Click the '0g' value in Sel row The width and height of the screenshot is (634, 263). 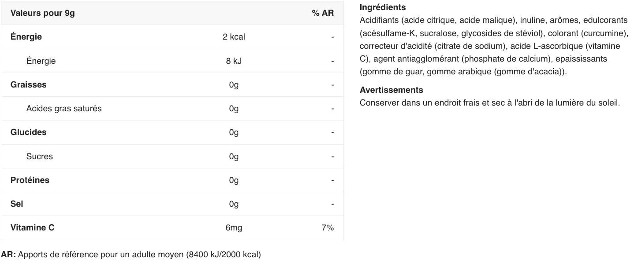[234, 204]
